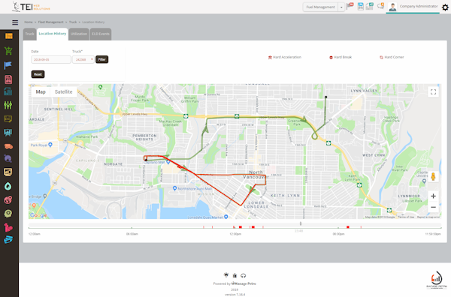Image resolution: width=451 pixels, height=297 pixels.
Task: Expand the Fuel Management dropdown arrow
Action: [x=341, y=7]
